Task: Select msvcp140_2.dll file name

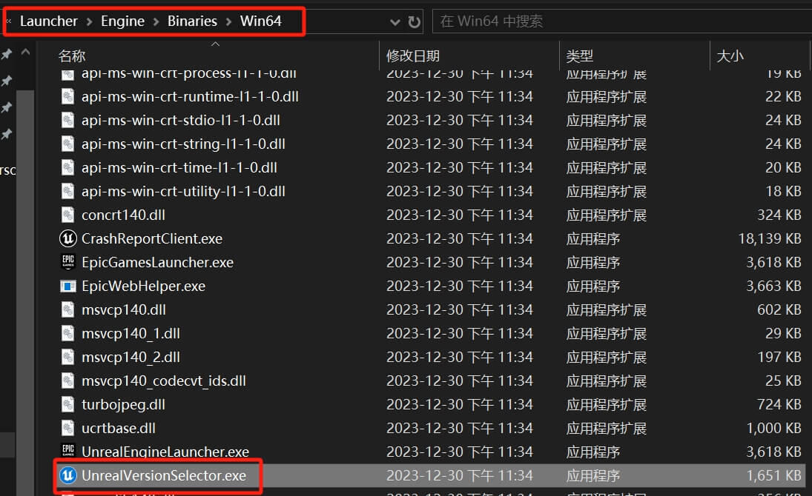Action: coord(131,358)
